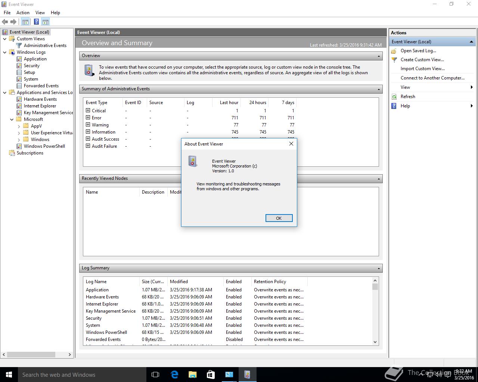
Task: Expand the Audit Failure event row
Action: tap(88, 146)
